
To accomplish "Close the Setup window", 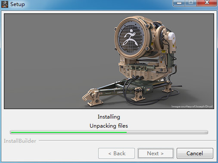I will [207, 3].
